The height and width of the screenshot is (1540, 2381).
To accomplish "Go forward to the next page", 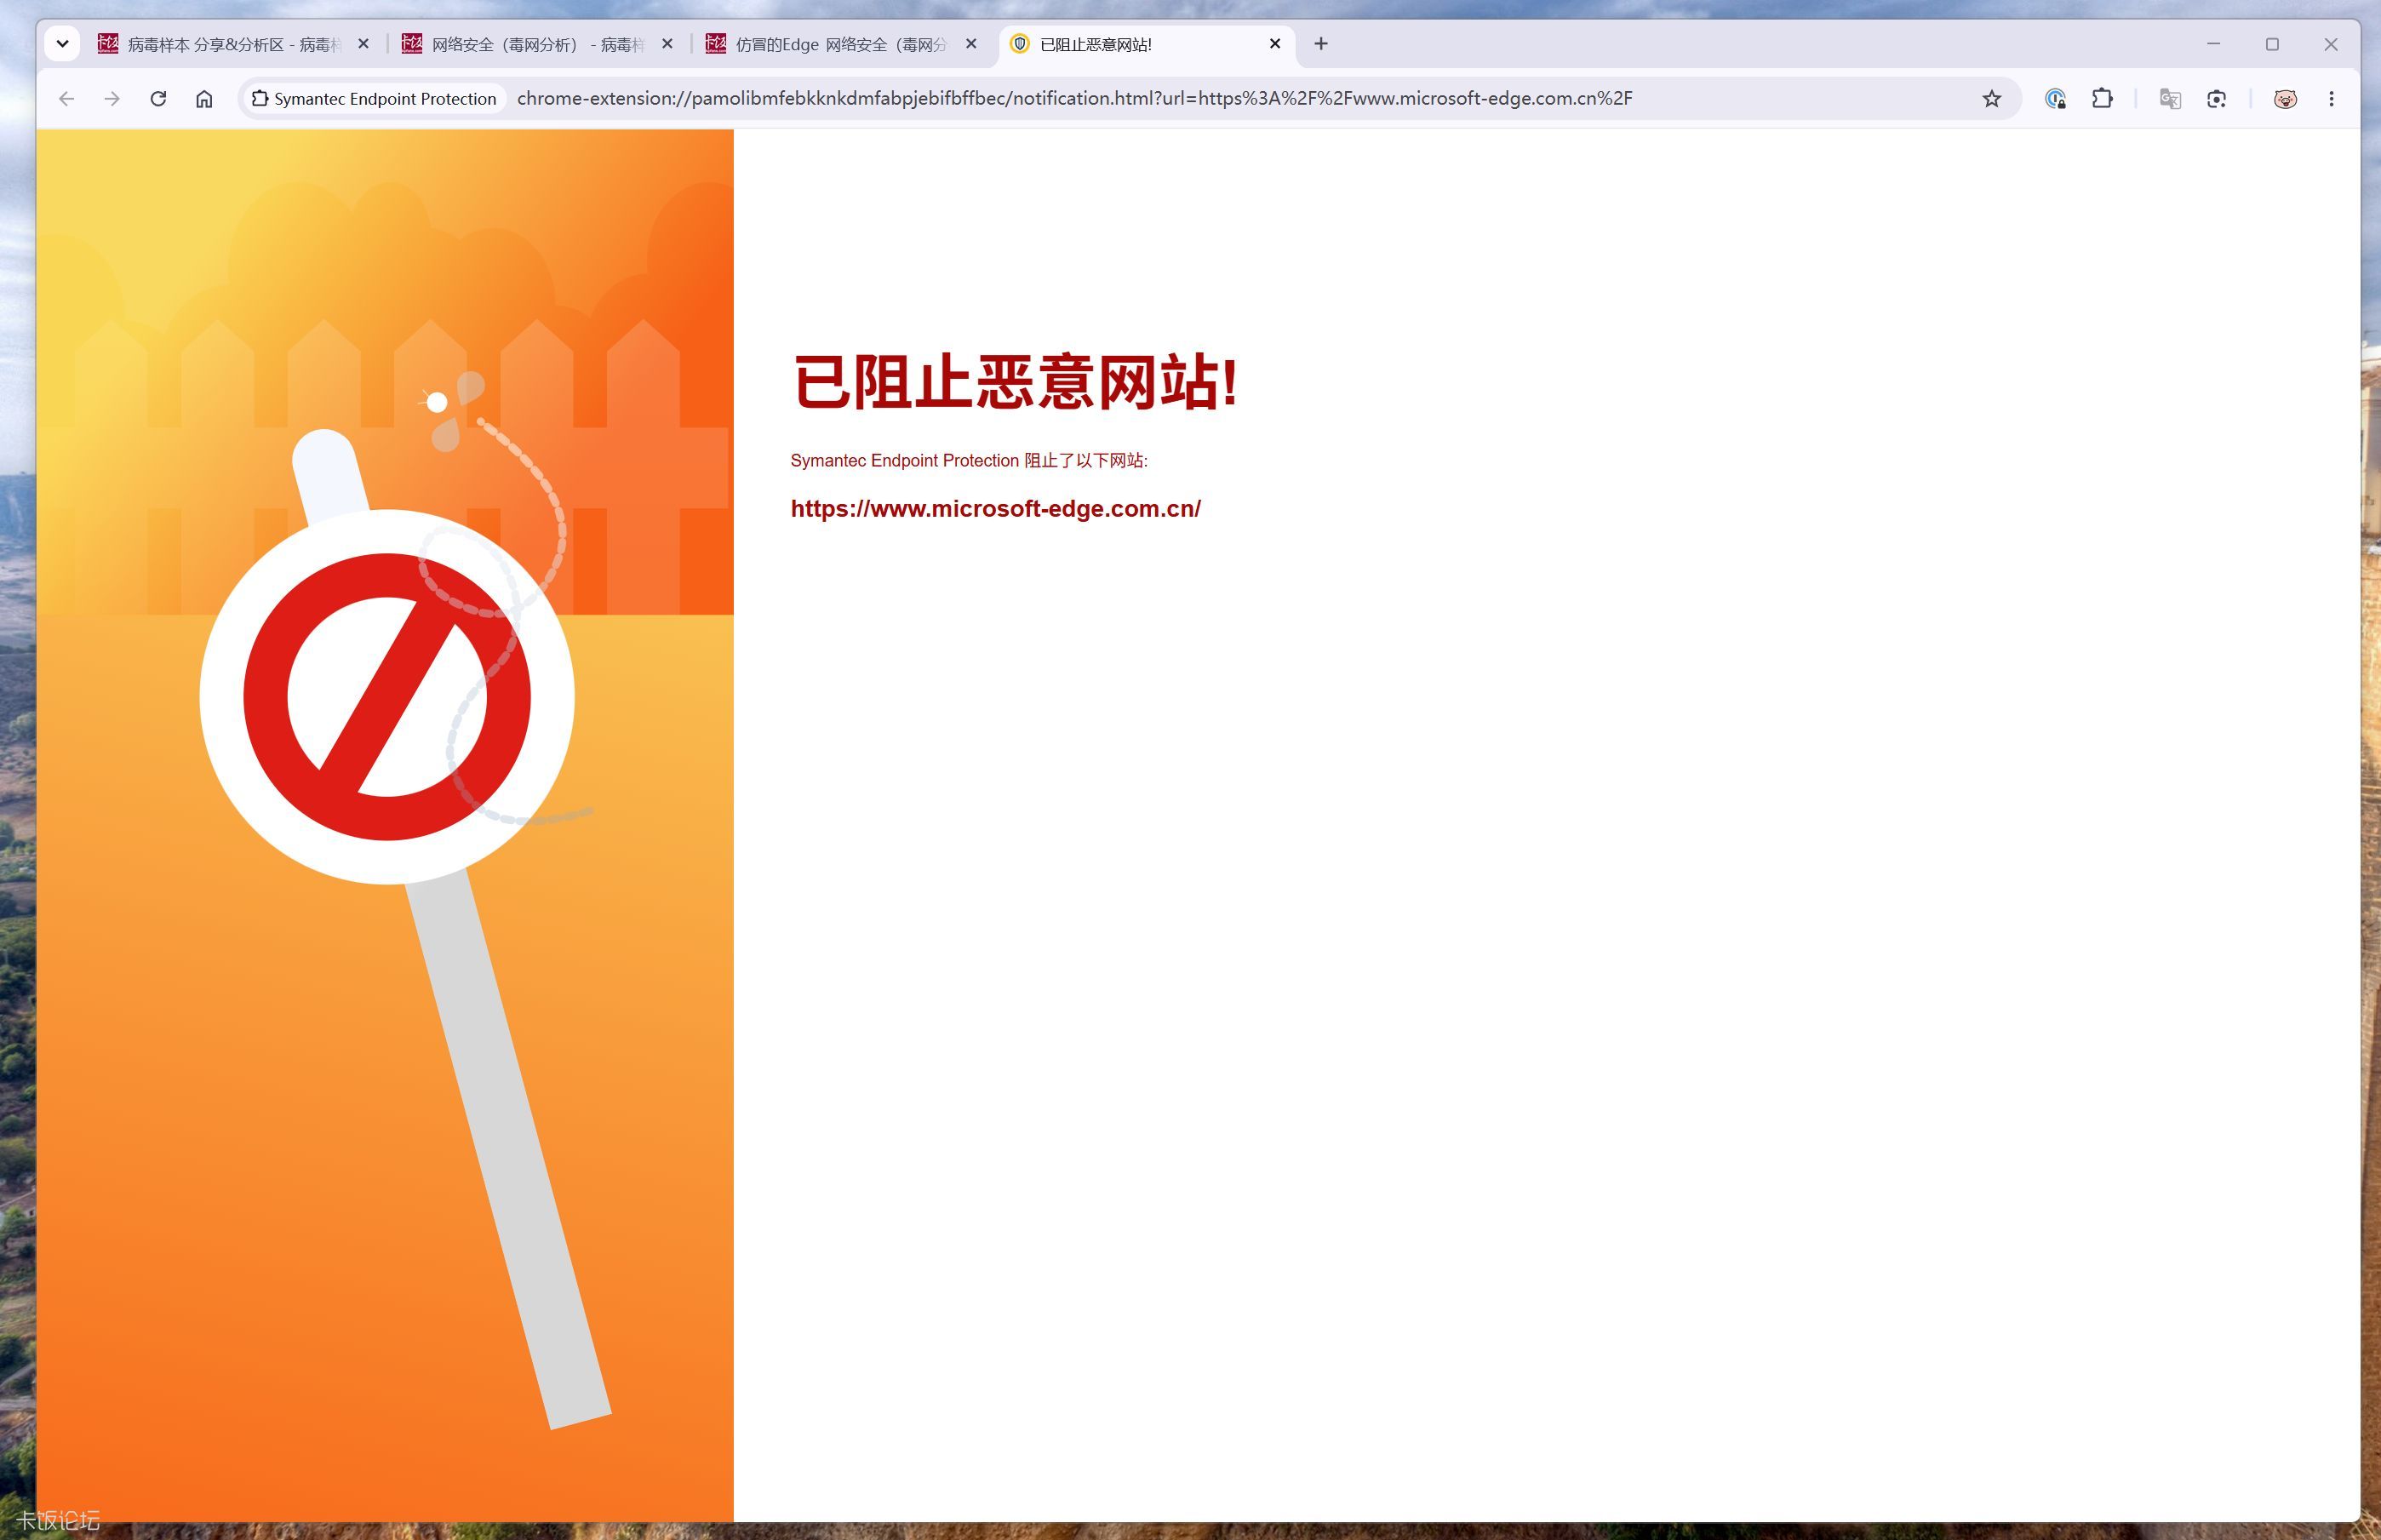I will coord(112,99).
